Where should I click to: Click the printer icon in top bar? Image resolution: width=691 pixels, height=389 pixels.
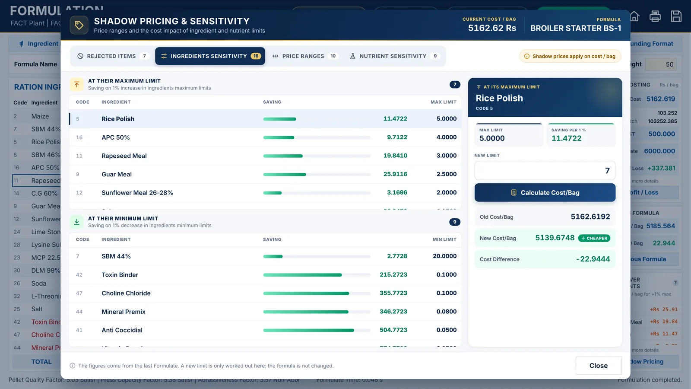tap(655, 16)
